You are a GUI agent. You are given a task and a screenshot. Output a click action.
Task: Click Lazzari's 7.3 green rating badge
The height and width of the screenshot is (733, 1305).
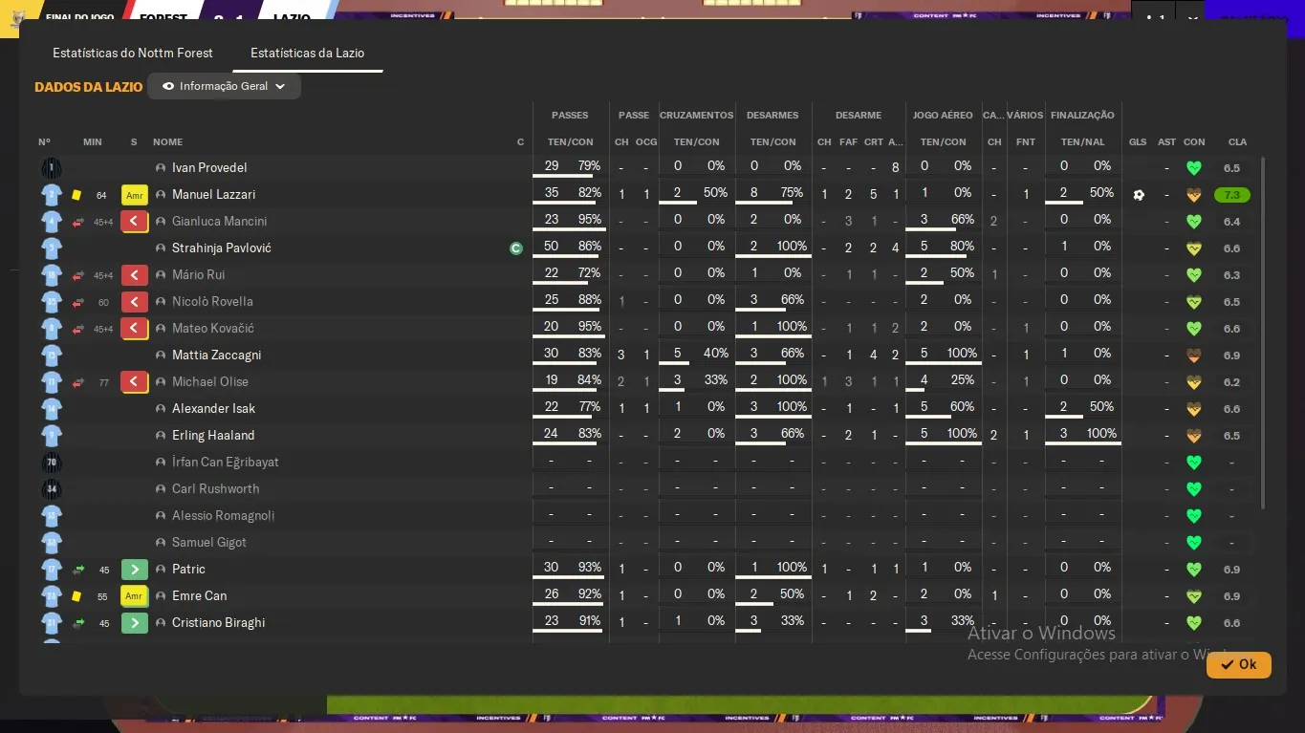[1231, 195]
